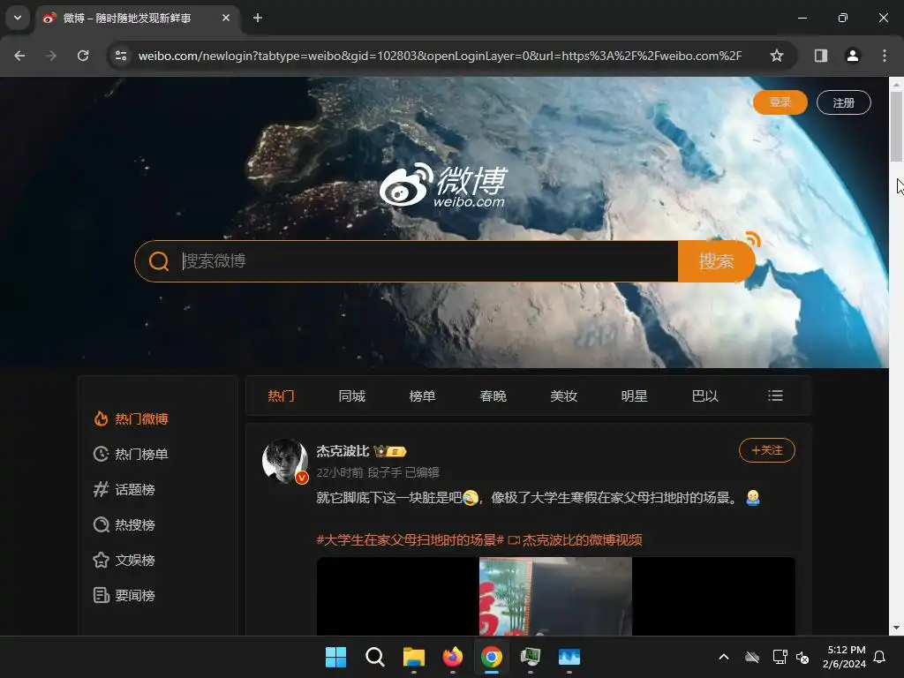Open notification bell in system tray
Screen dimensions: 904x678
[x=879, y=657]
